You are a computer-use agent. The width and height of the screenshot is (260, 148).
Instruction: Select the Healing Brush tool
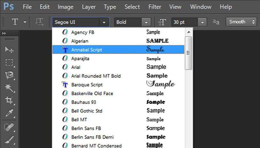(x=9, y=127)
